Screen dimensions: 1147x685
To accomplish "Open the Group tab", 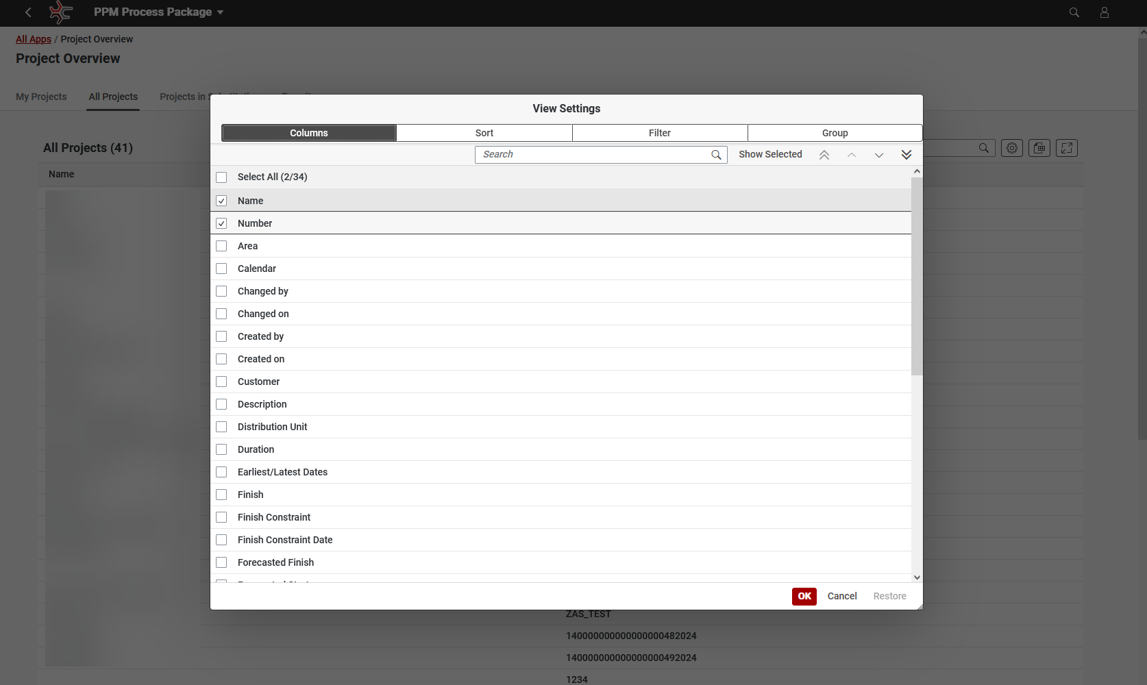I will click(835, 133).
